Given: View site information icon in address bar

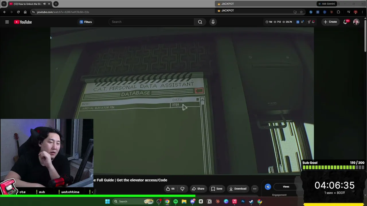Looking at the screenshot, I should coord(33,12).
